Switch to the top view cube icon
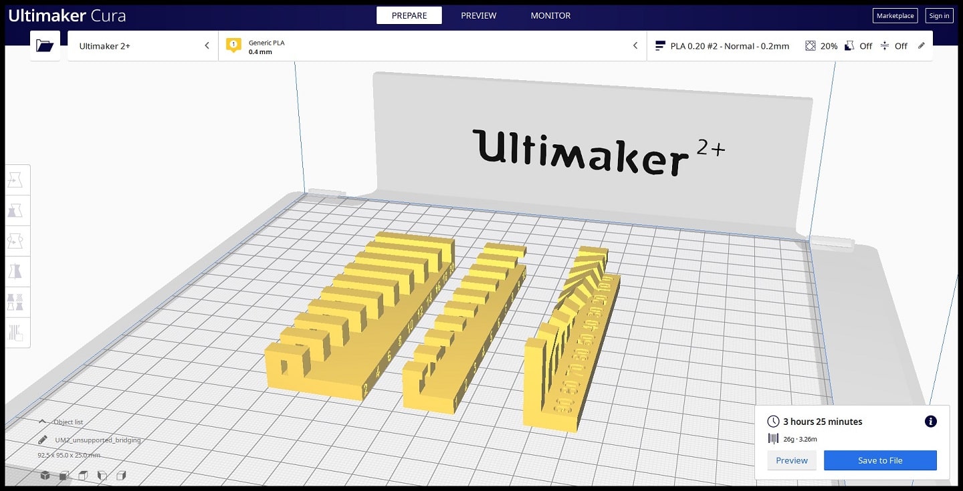The height and width of the screenshot is (491, 963). 83,476
